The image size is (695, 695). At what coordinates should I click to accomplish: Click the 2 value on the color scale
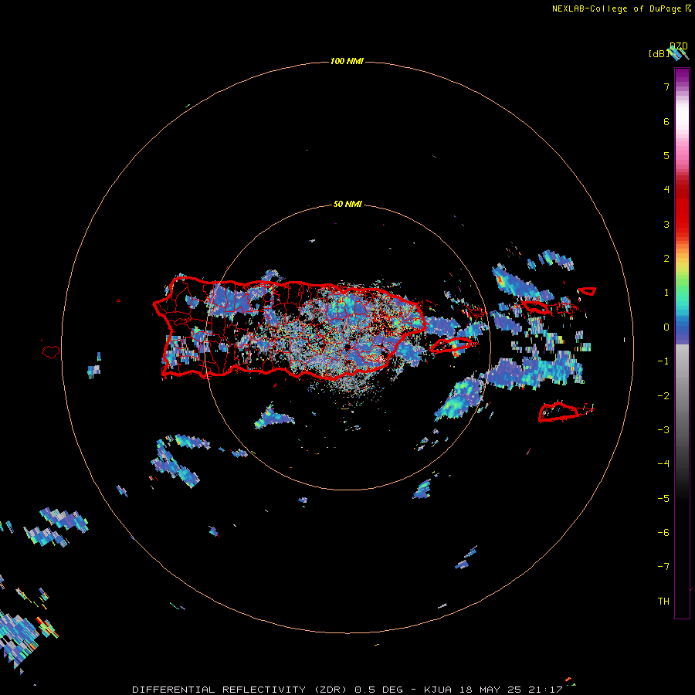[666, 259]
